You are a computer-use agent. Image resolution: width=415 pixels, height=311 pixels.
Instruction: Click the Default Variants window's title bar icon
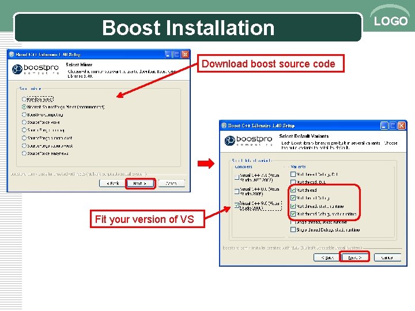(x=224, y=126)
